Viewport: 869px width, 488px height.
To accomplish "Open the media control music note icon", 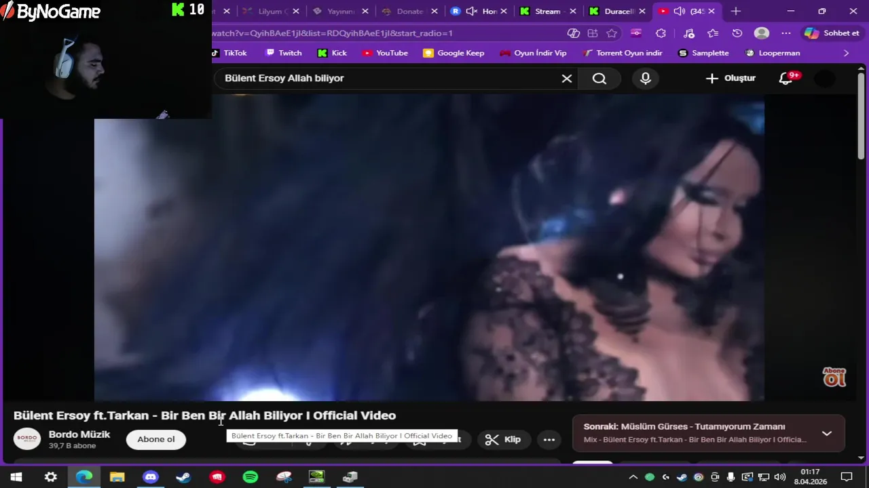I will (x=688, y=33).
